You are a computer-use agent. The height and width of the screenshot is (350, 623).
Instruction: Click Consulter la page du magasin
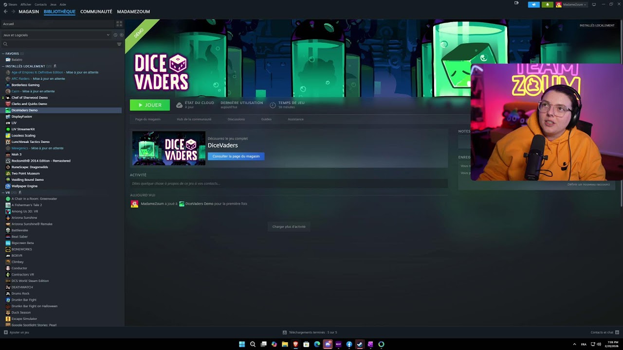[236, 156]
